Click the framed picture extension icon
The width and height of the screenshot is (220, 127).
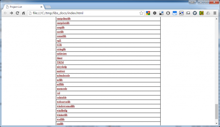click(x=181, y=13)
